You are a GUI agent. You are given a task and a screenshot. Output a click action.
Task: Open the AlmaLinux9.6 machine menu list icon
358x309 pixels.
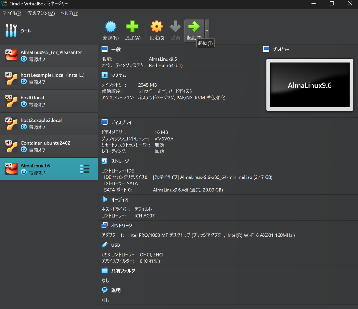click(85, 169)
